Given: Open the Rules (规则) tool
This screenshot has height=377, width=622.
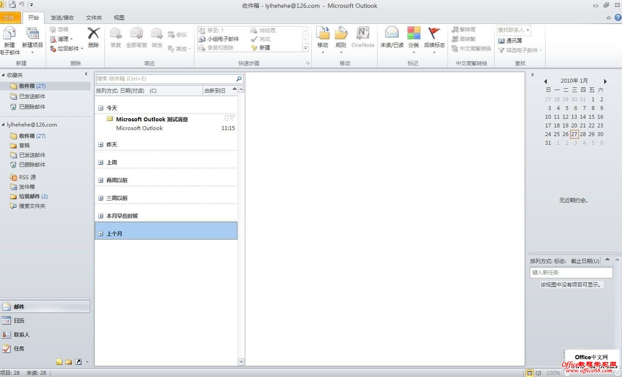Looking at the screenshot, I should (x=341, y=38).
